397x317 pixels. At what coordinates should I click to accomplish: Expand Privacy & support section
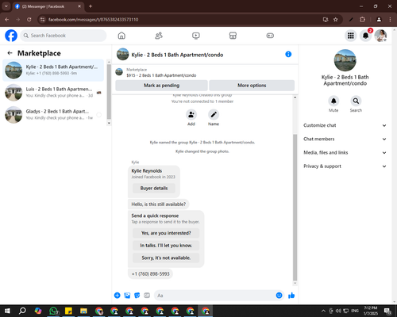point(345,166)
